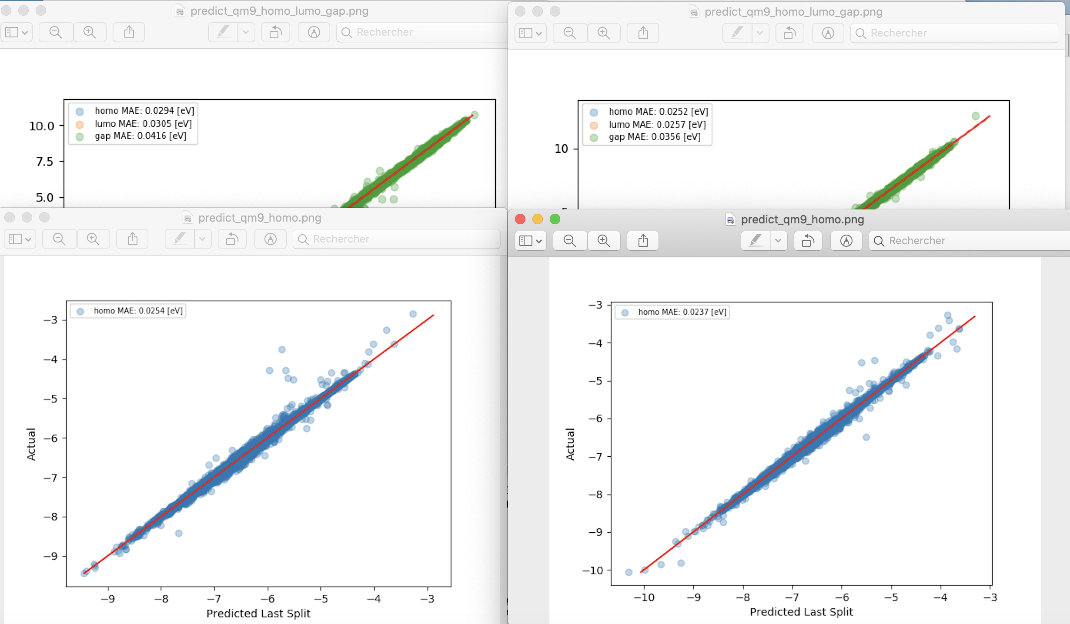Maximize the bottom-right predict_qm9_homo.png window
Viewport: 1070px width, 624px height.
pyautogui.click(x=555, y=219)
